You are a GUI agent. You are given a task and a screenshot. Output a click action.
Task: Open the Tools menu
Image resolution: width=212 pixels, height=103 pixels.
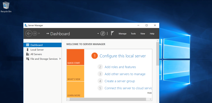coord(133,34)
